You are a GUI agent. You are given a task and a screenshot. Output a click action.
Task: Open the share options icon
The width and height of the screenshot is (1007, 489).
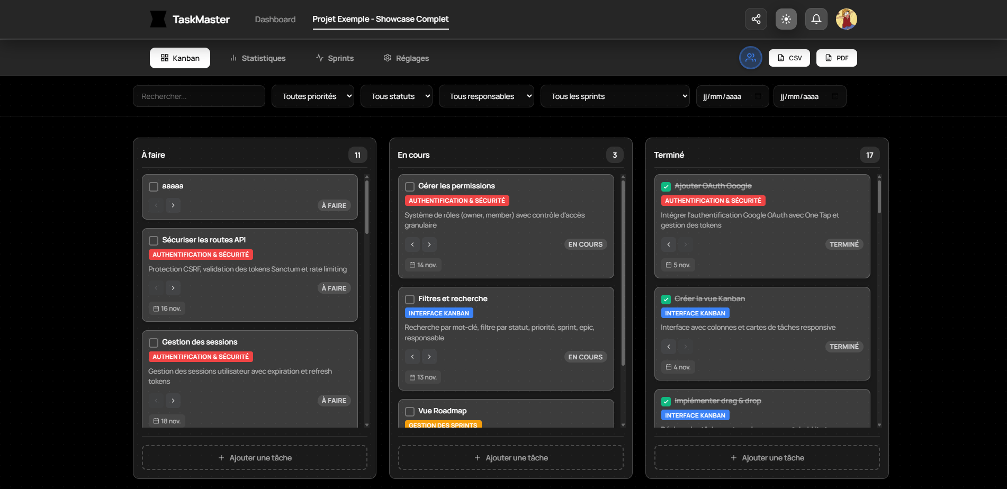[756, 19]
